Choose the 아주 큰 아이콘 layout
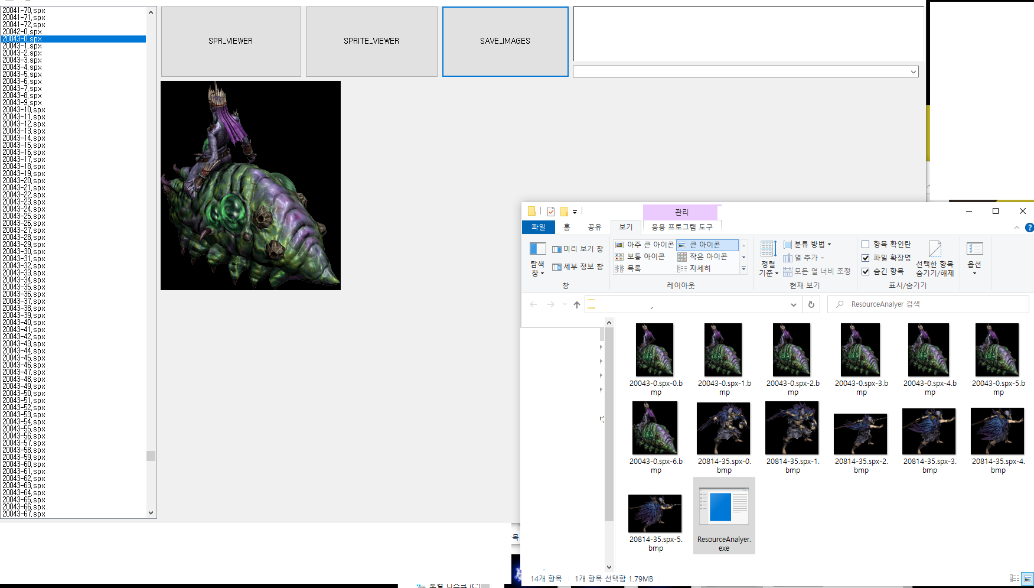 [644, 245]
